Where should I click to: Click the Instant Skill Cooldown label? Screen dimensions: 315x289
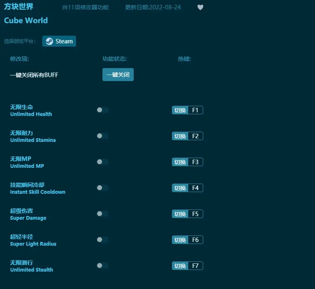coord(37,192)
